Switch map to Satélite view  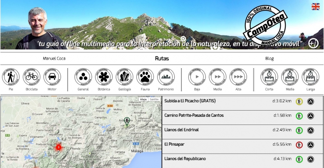click(x=154, y=99)
